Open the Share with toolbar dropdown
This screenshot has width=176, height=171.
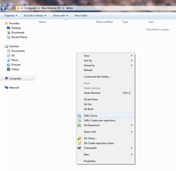pyautogui.click(x=60, y=16)
